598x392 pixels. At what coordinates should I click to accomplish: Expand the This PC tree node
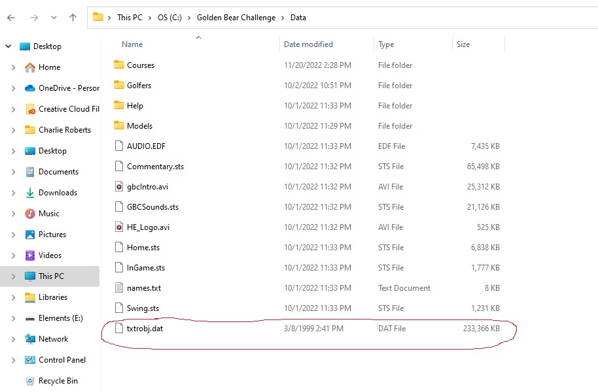click(14, 276)
